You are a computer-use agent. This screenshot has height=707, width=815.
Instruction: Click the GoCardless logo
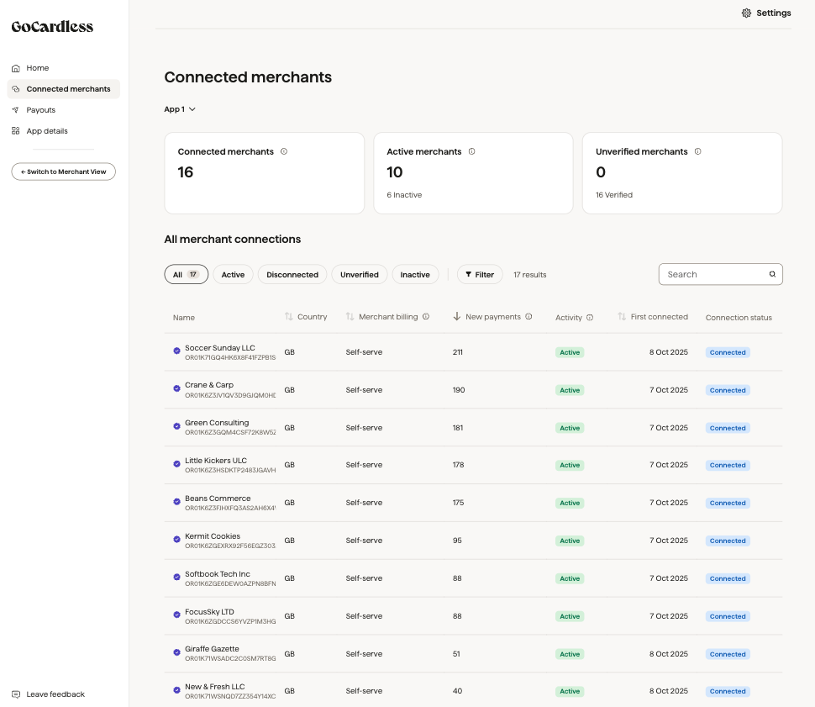tap(52, 27)
